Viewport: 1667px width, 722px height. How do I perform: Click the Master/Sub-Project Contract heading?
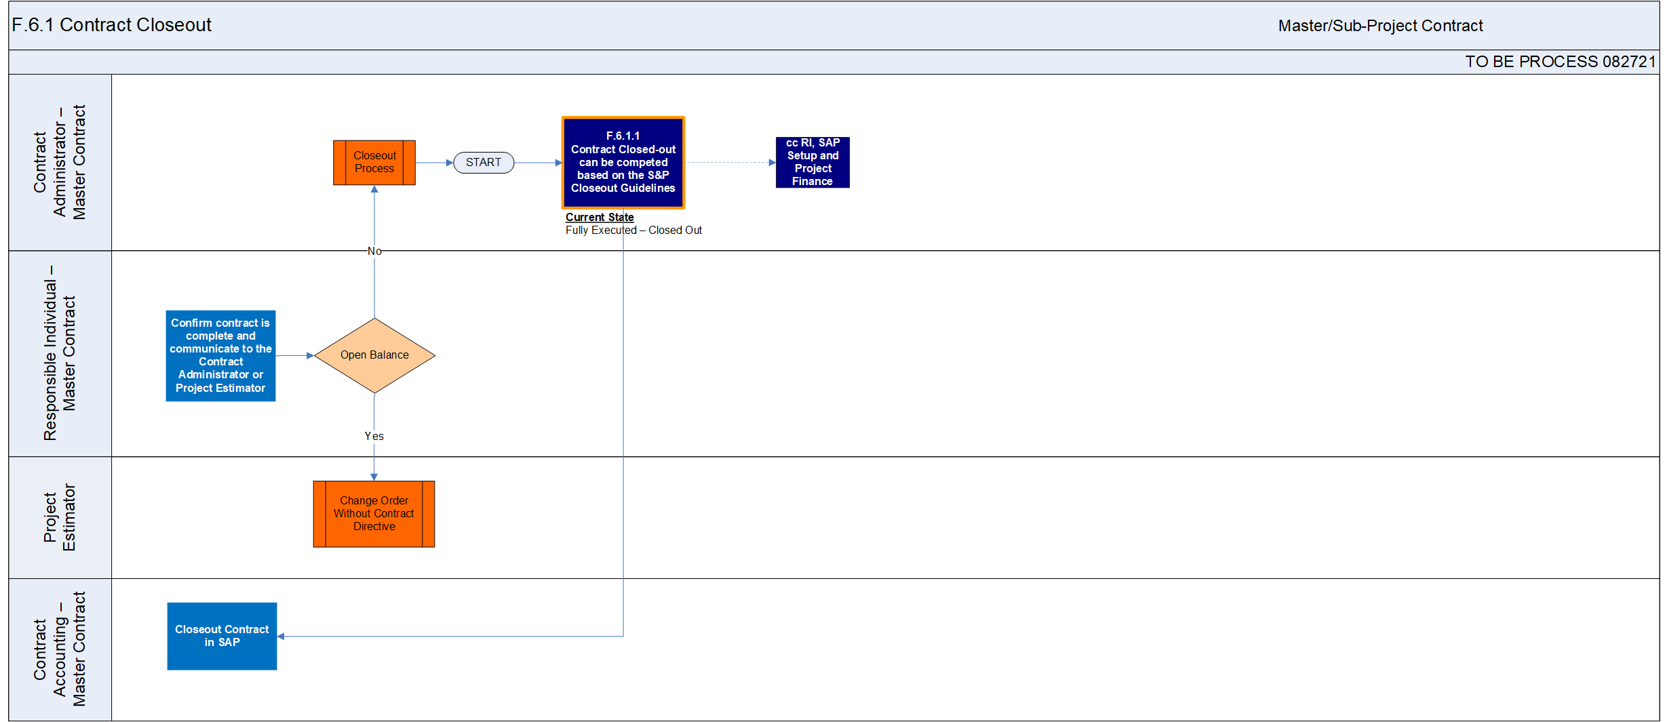point(1380,26)
